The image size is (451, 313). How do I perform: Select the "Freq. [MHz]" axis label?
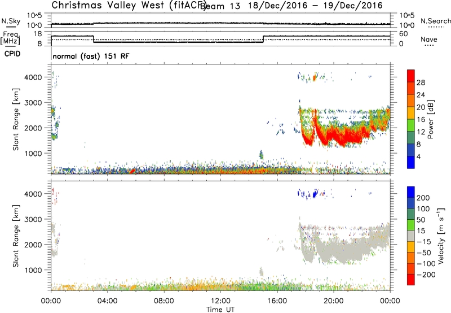(11, 38)
